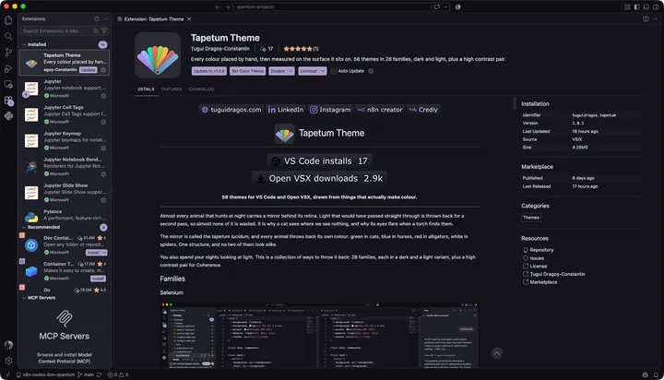This screenshot has width=664, height=380.
Task: Go back with the navigation arrow
Action: pyautogui.click(x=218, y=6)
